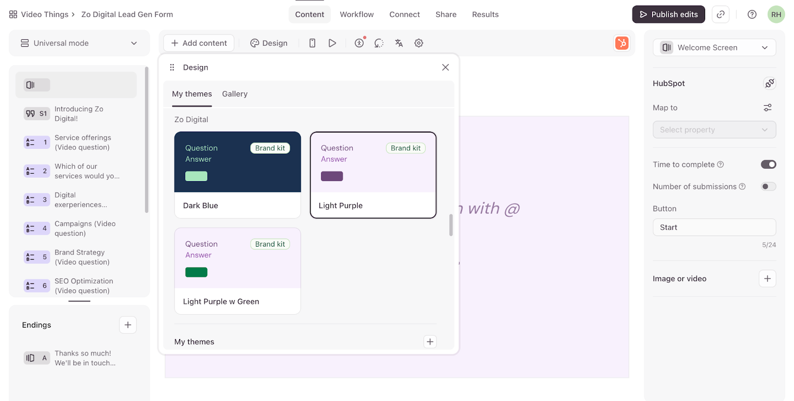
Task: Click the Zo Digital Lead Gen Form title
Action: tap(127, 14)
